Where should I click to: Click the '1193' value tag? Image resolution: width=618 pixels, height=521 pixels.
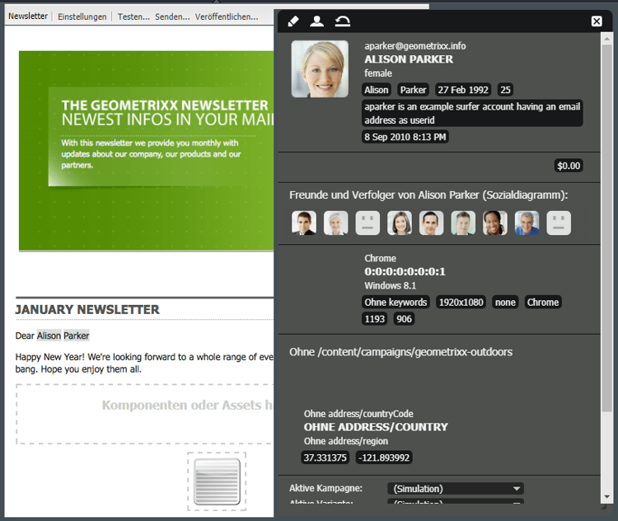click(374, 319)
